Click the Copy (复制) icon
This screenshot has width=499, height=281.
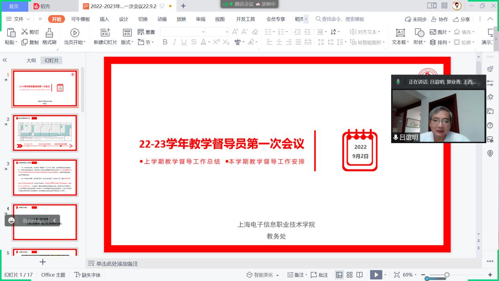(25, 42)
